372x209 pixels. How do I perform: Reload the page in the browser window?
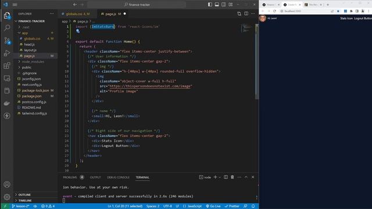[x=274, y=11]
